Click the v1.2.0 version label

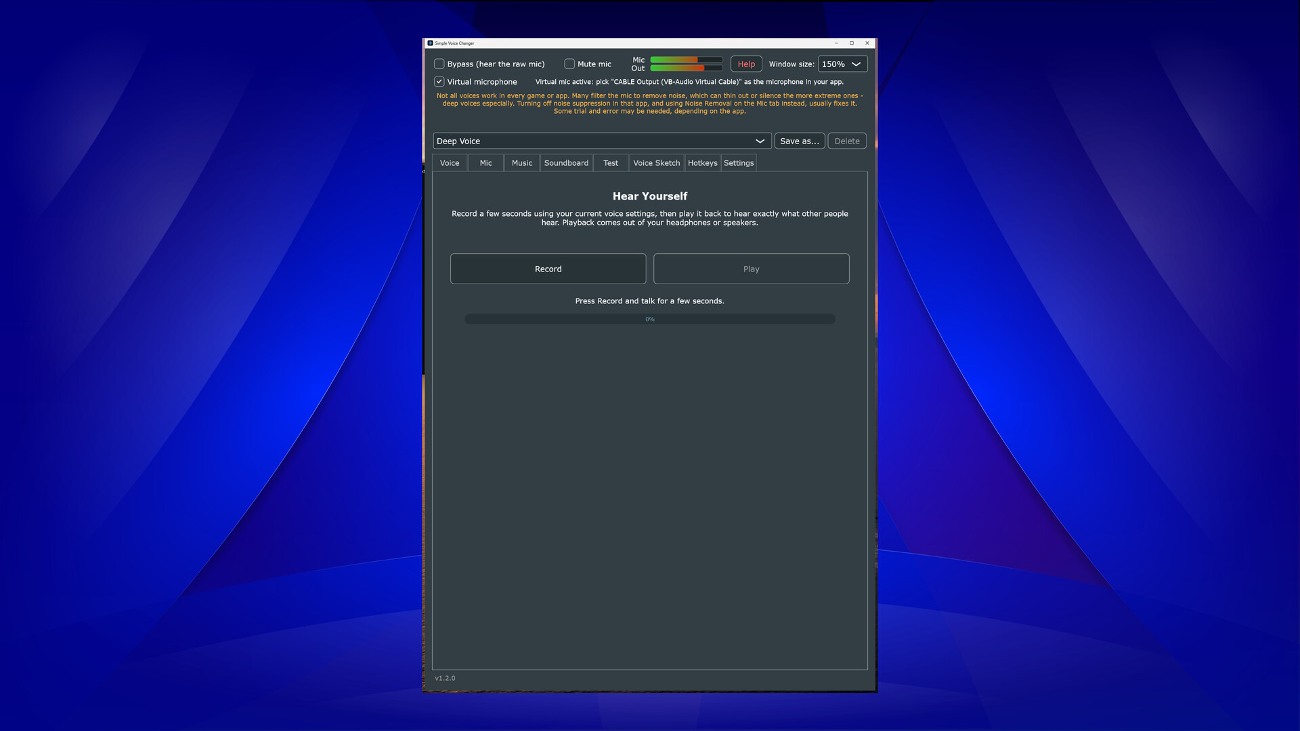pos(445,678)
